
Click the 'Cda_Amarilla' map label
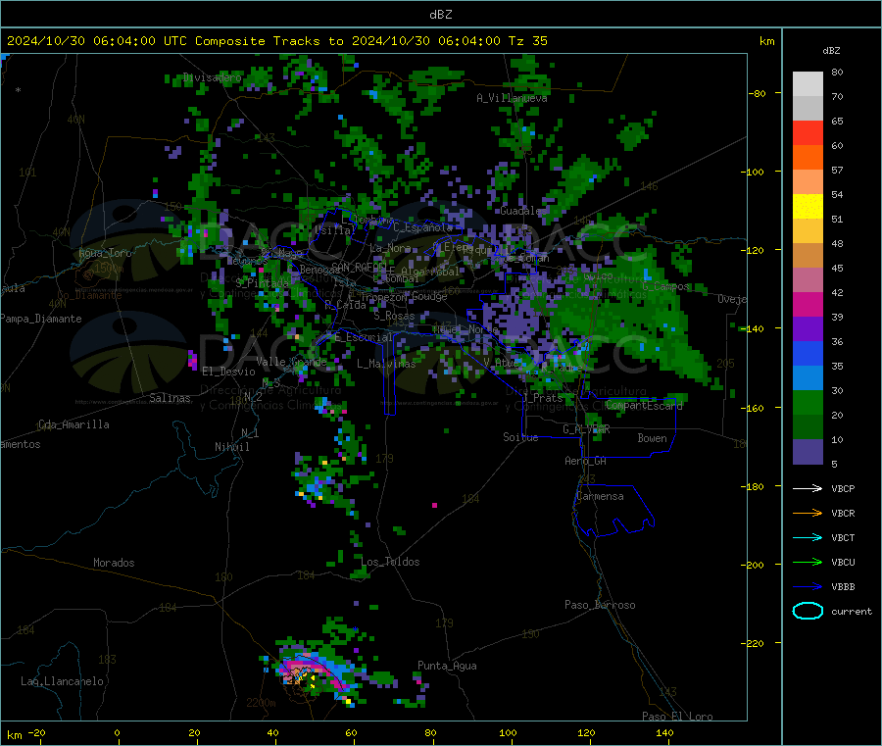(73, 424)
